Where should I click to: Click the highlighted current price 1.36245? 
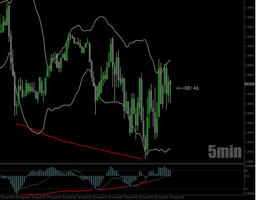(x=250, y=84)
